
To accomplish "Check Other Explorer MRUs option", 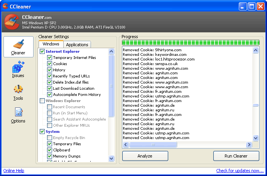I will click(x=49, y=125).
